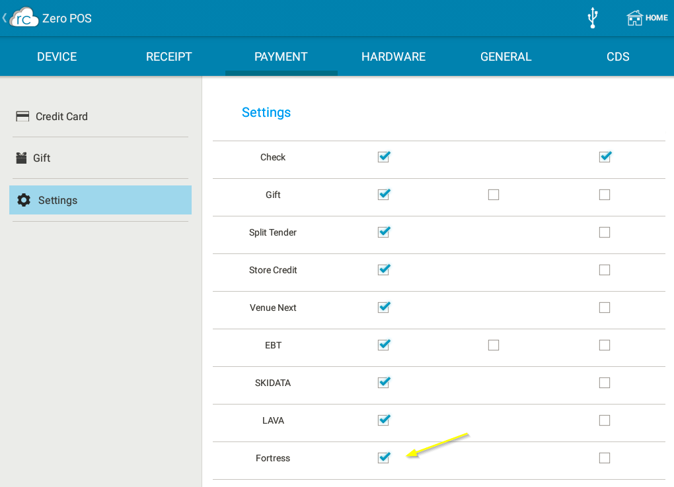The width and height of the screenshot is (674, 487).
Task: Click the back chevron beside logo
Action: pos(5,18)
